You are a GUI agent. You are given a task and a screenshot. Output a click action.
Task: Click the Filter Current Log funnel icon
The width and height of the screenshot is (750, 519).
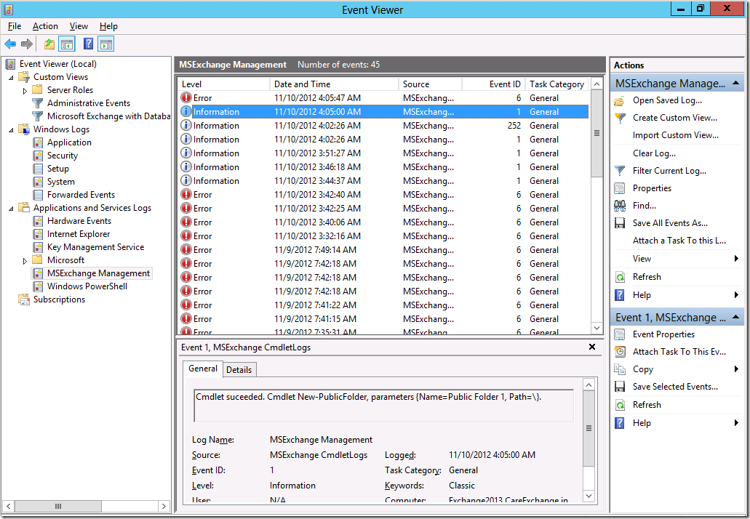(x=619, y=171)
